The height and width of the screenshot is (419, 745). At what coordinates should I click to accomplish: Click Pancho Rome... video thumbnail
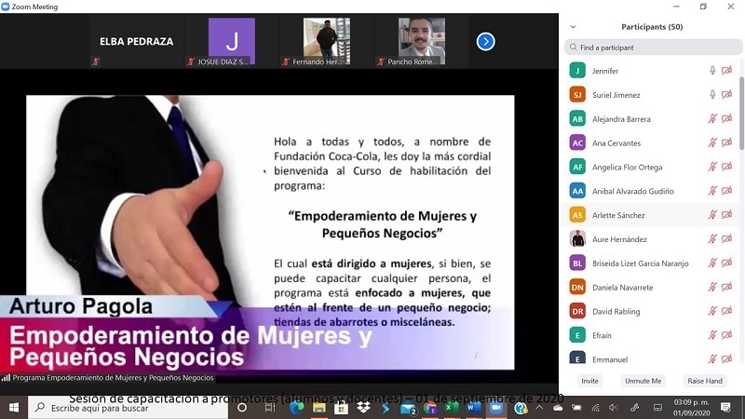pos(422,41)
